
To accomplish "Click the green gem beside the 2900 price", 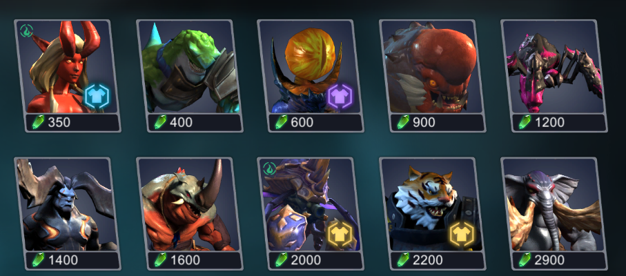I will click(x=525, y=259).
